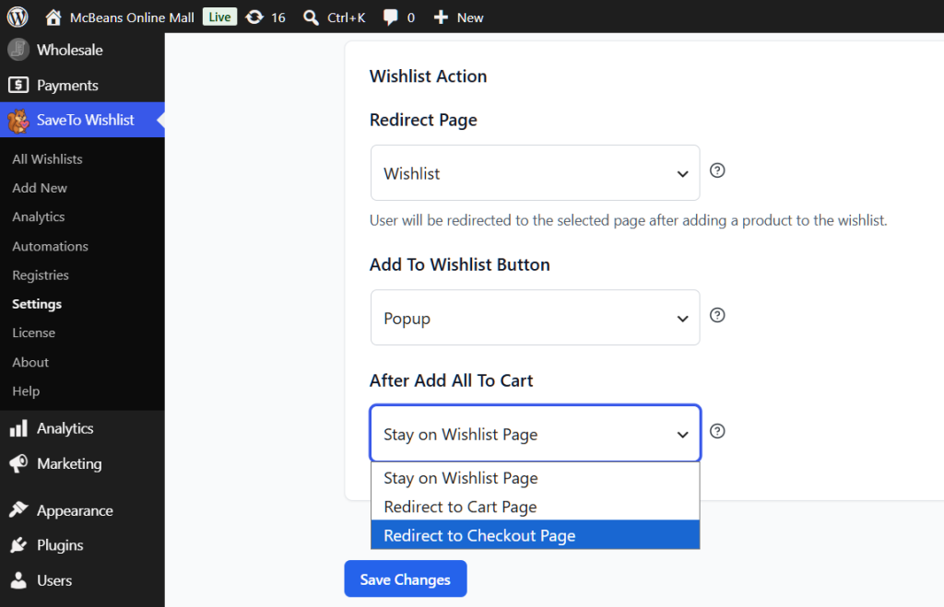The width and height of the screenshot is (944, 607).
Task: Open License submenu item
Action: point(34,333)
